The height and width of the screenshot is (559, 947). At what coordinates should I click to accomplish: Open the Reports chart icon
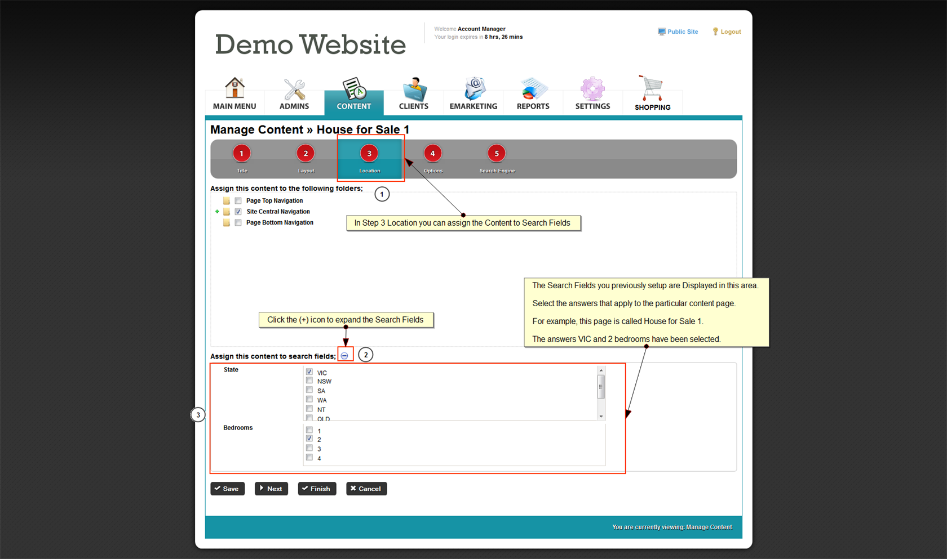pos(533,89)
